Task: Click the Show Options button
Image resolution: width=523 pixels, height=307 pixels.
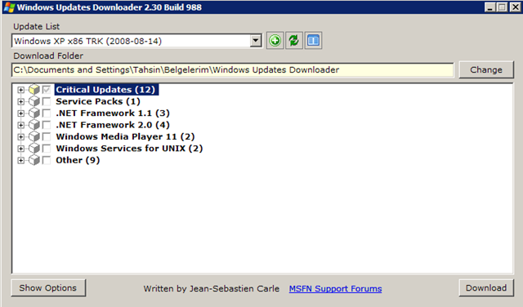Action: 48,288
